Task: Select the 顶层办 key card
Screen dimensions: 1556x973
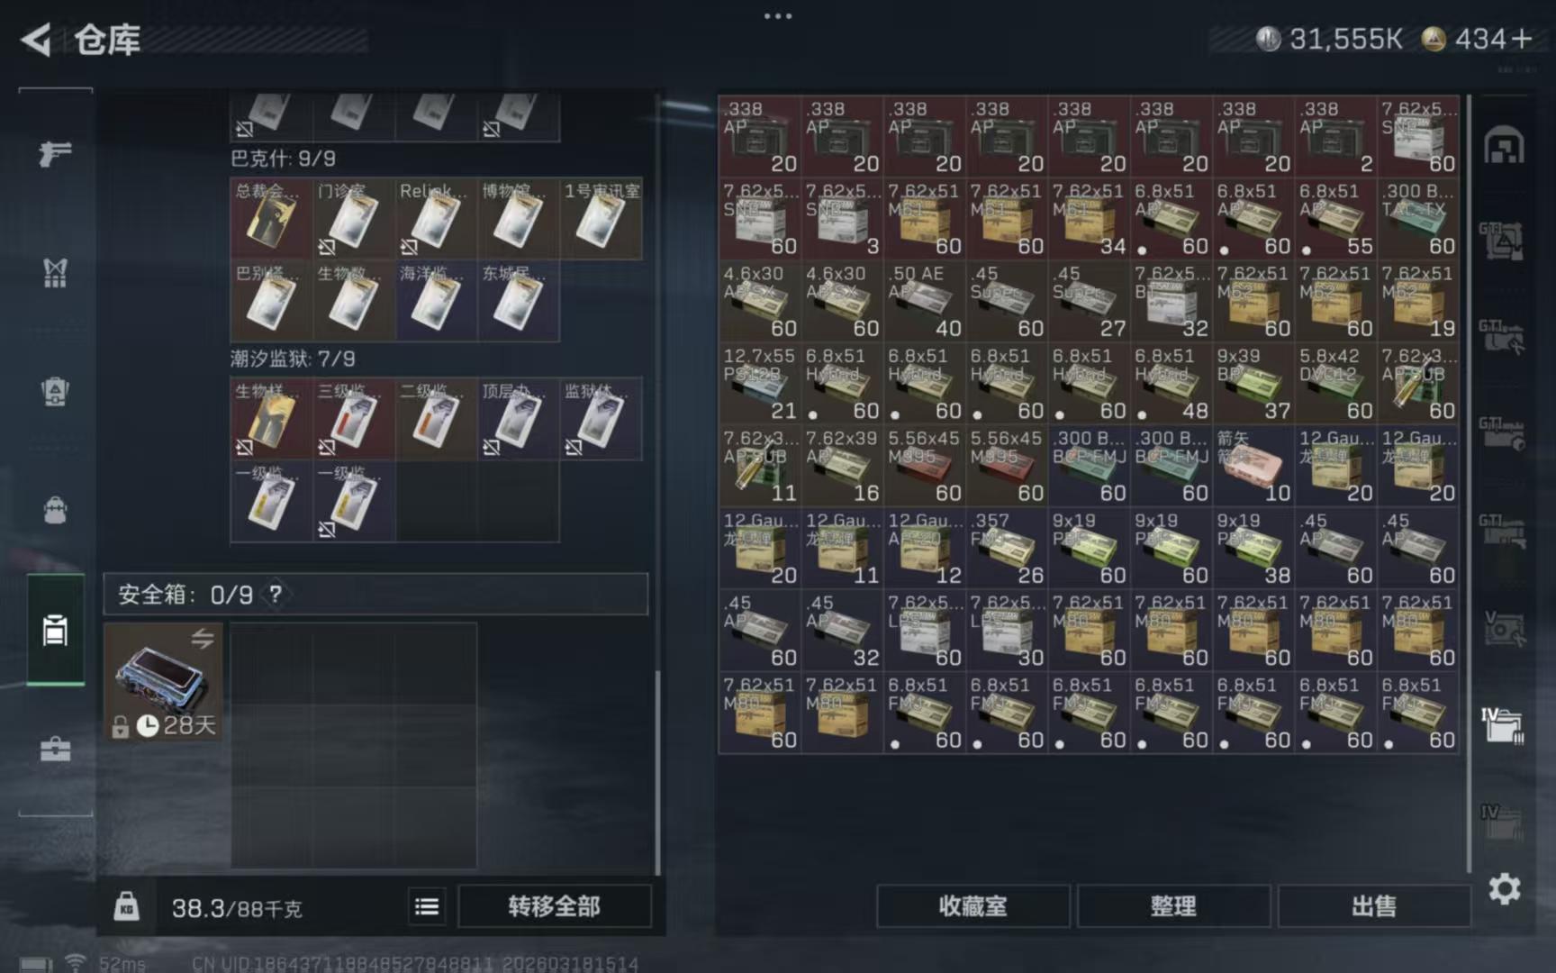Action: 518,419
